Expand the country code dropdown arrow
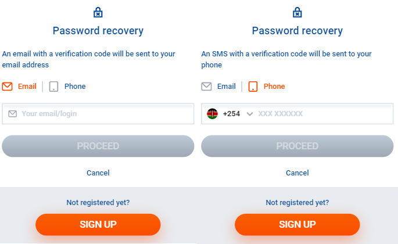398x244 pixels. (x=250, y=114)
